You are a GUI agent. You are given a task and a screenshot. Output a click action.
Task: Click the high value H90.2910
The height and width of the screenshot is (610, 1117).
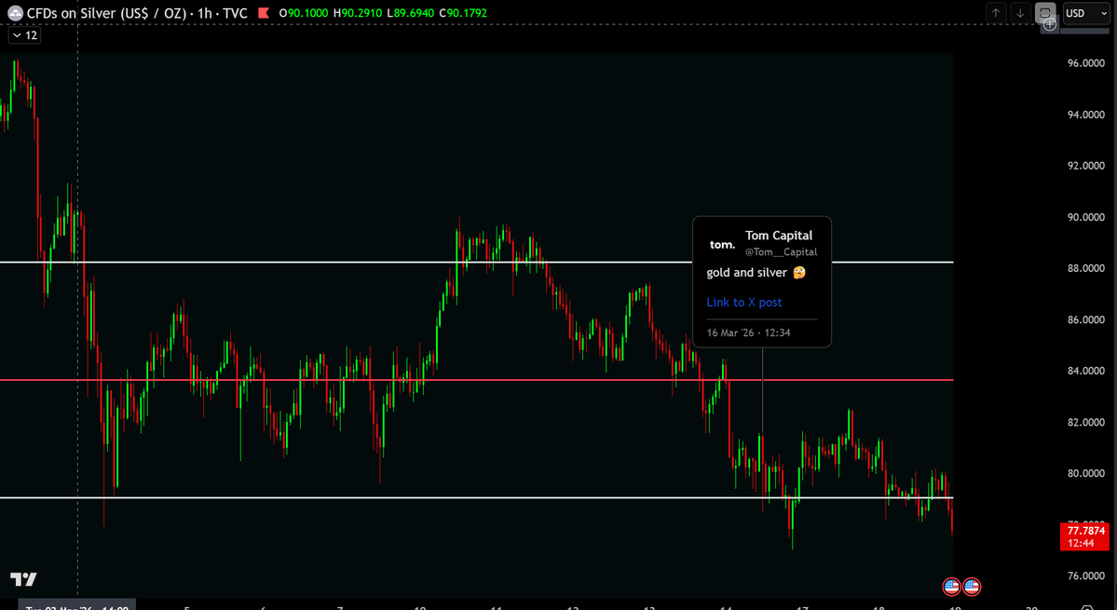click(357, 13)
